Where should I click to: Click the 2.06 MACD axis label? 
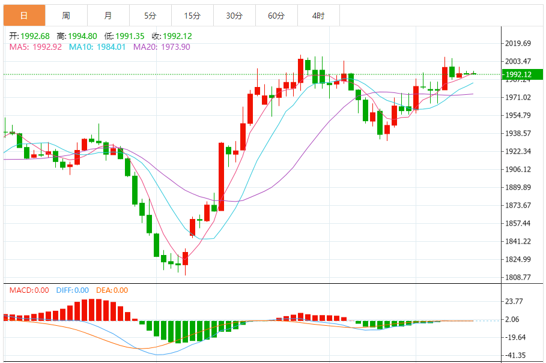tap(512, 320)
